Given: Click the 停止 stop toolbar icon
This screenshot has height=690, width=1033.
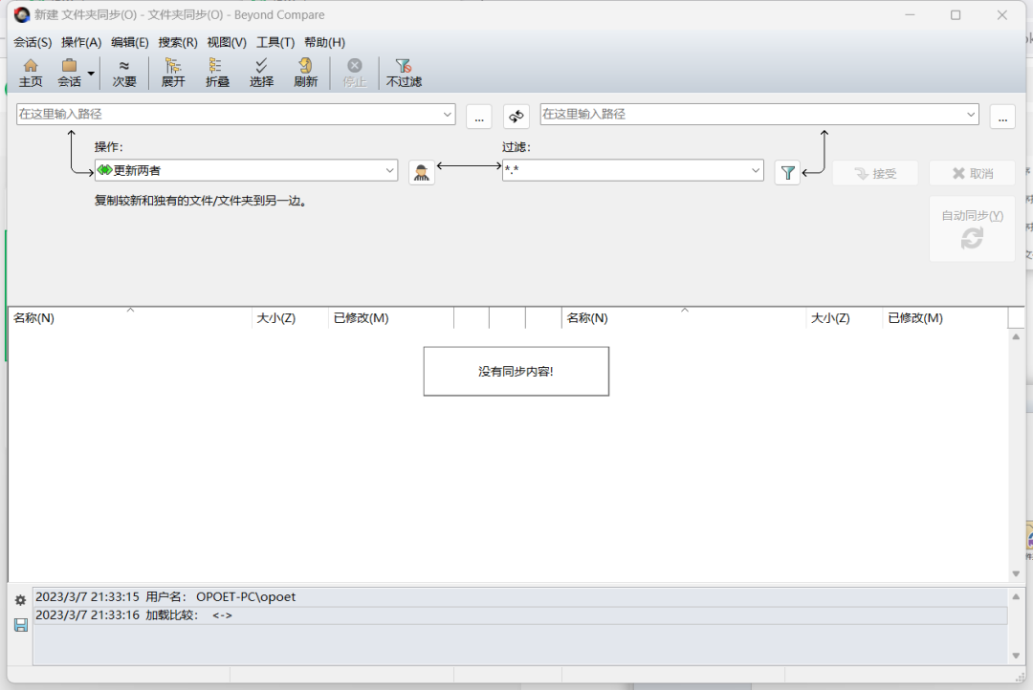Looking at the screenshot, I should coord(354,73).
